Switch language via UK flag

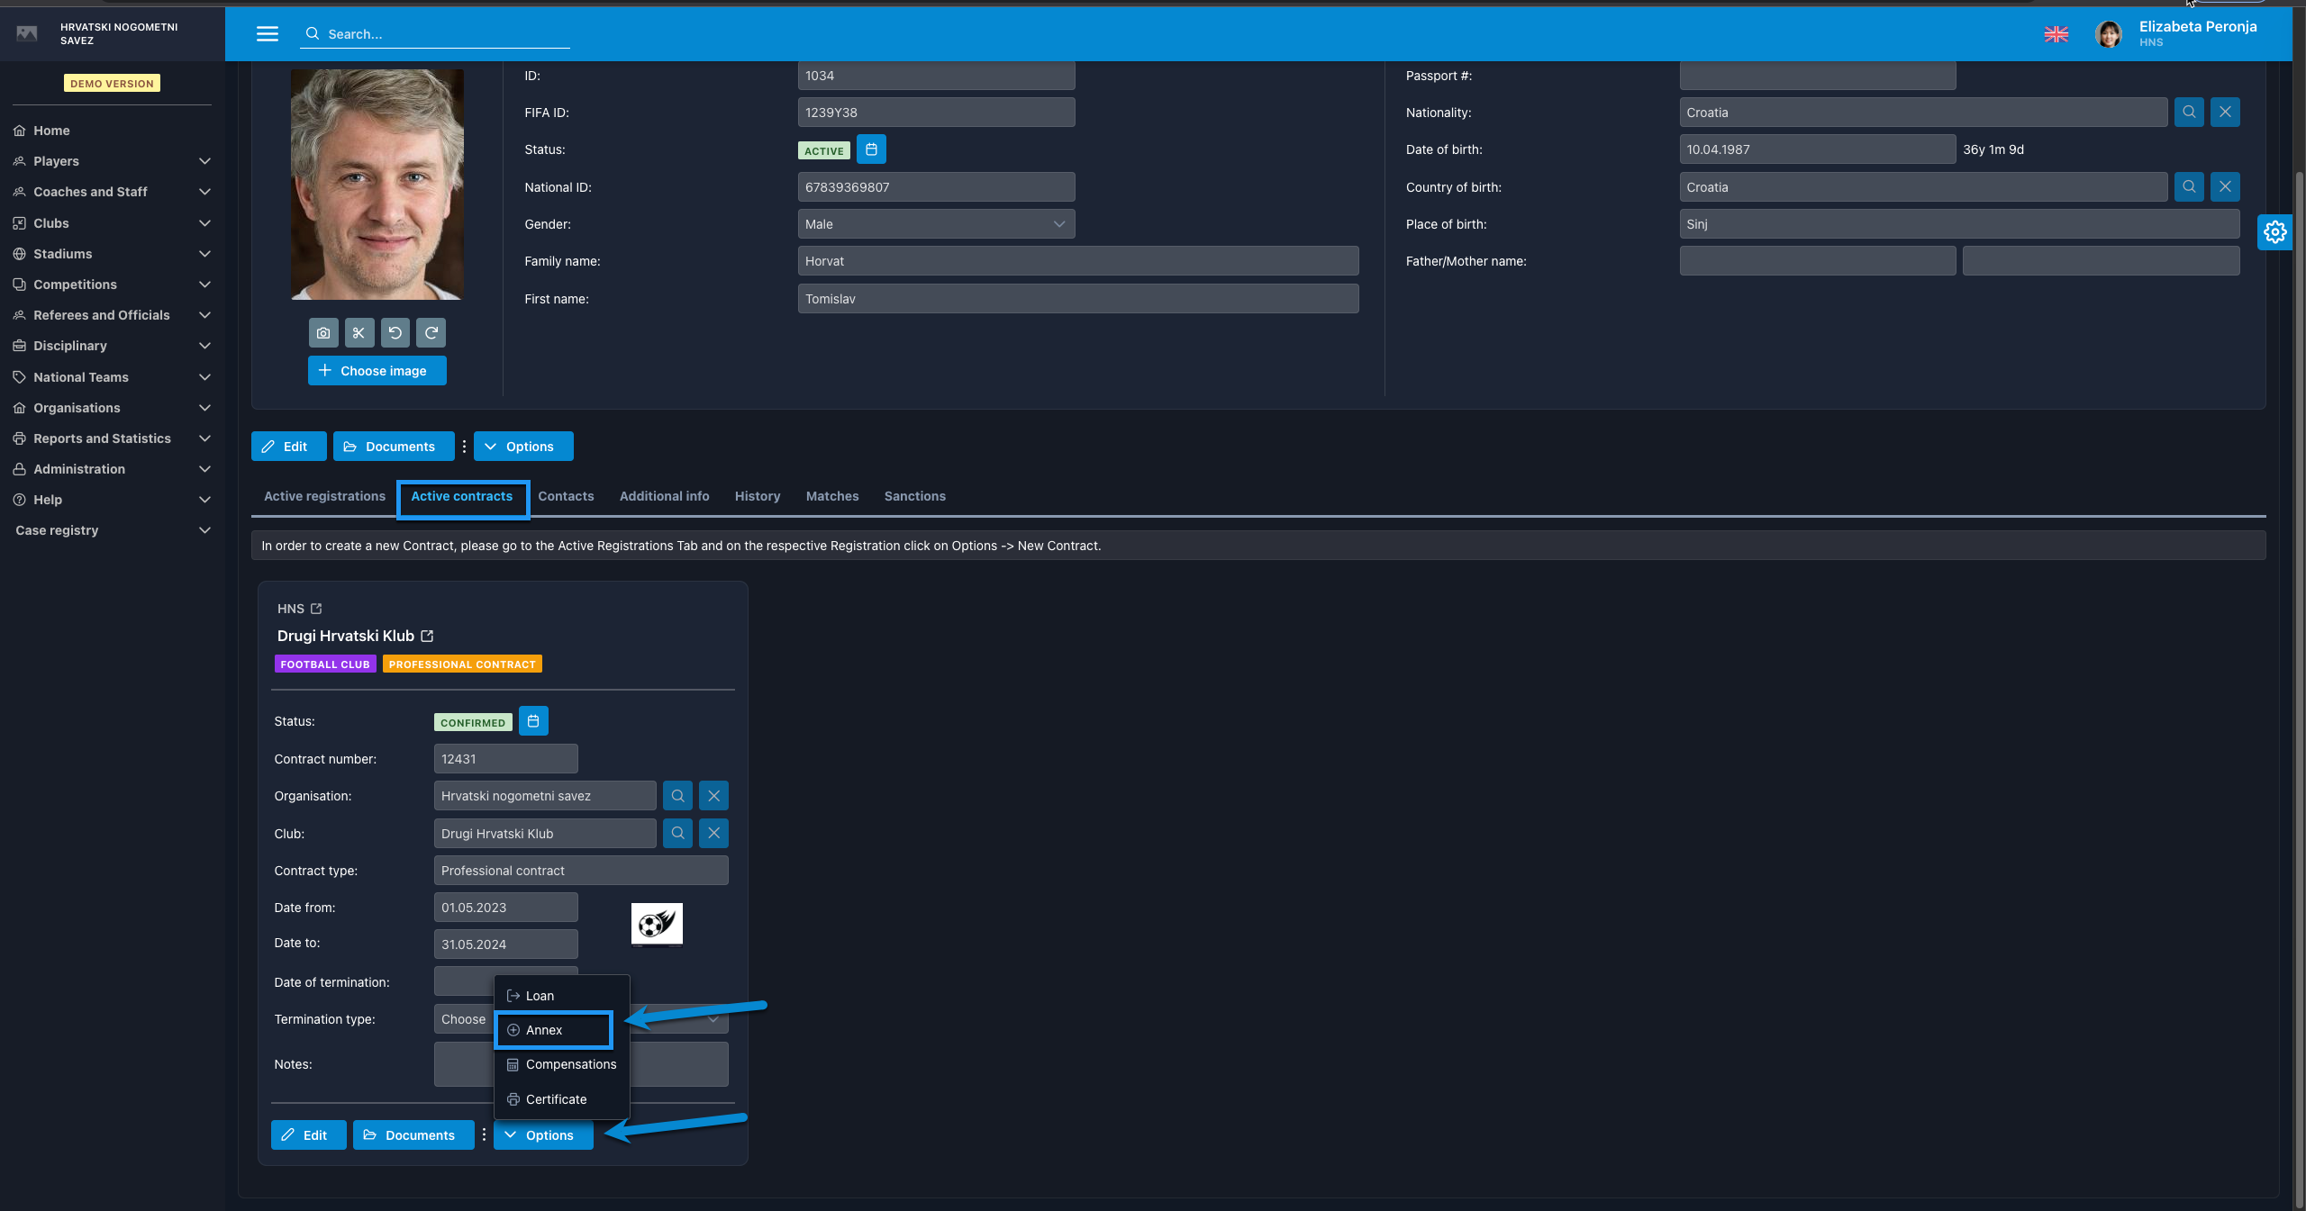point(2056,34)
